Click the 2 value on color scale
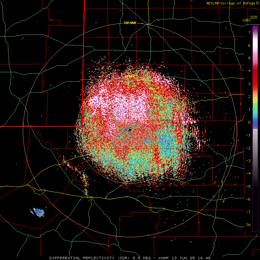This screenshot has height=260, width=260. pyautogui.click(x=249, y=97)
